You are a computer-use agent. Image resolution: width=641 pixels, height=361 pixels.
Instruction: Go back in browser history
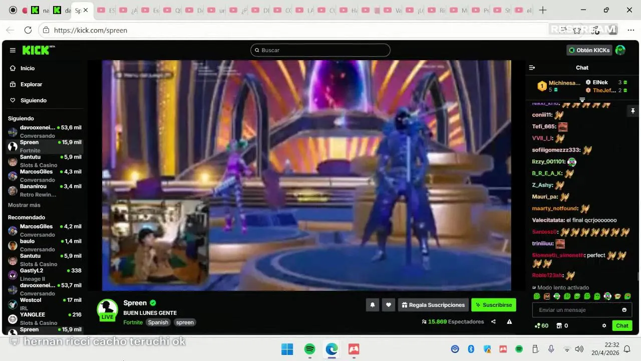tap(11, 30)
